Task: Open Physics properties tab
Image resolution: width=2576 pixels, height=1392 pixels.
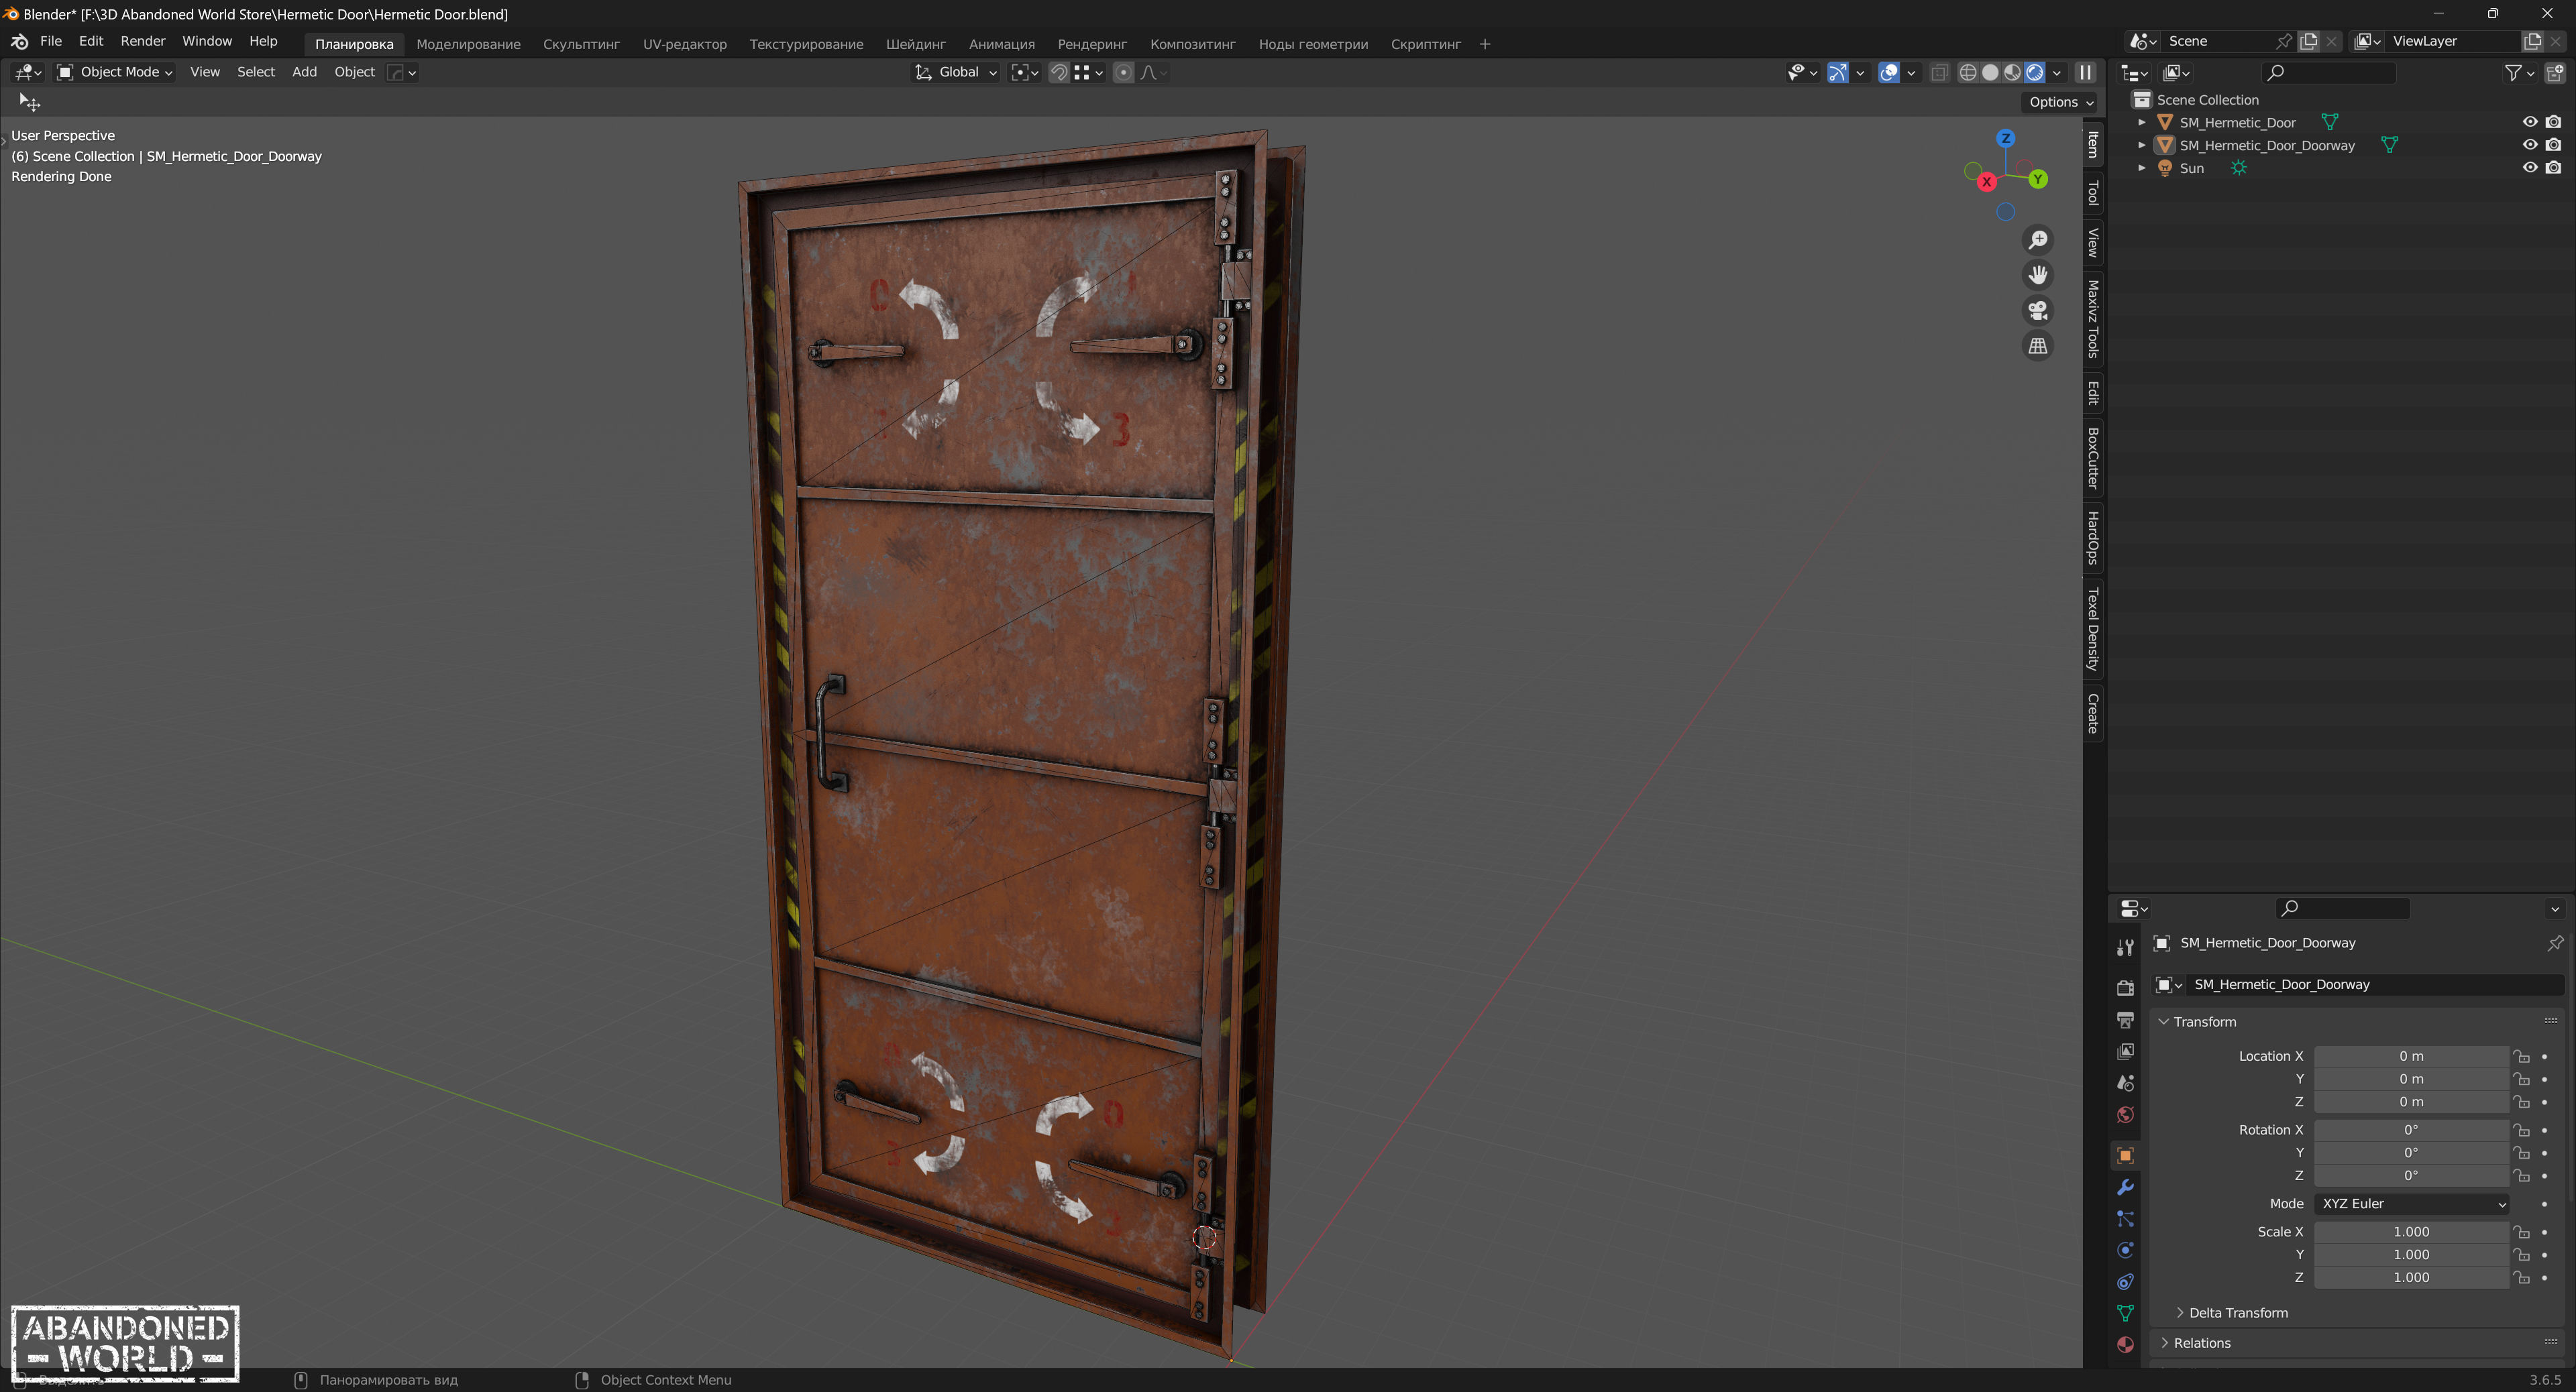Action: pos(2125,1250)
